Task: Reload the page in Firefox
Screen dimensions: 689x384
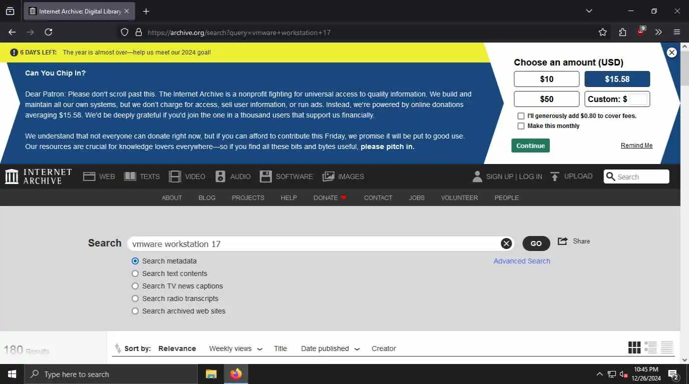Action: pos(49,32)
